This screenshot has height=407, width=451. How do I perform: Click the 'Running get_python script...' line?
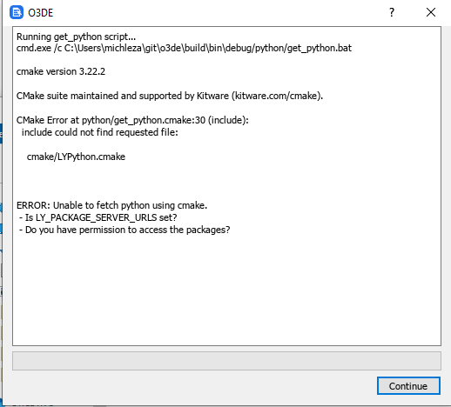[76, 37]
